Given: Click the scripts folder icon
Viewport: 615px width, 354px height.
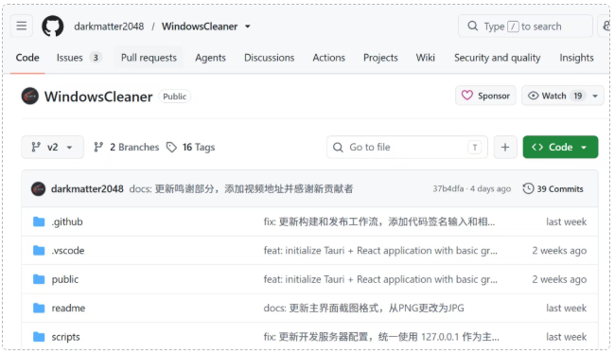Looking at the screenshot, I should tap(39, 337).
